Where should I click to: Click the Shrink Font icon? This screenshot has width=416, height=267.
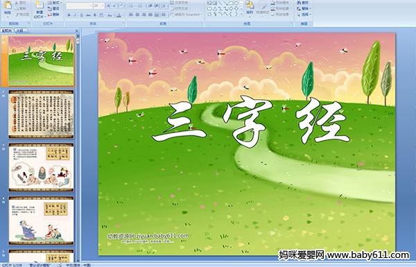tap(115, 6)
